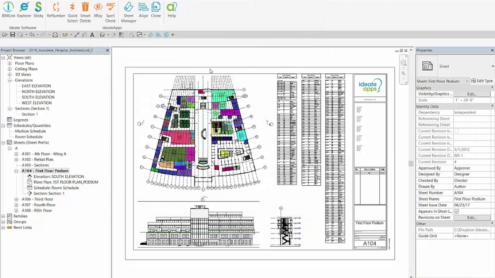Open the type selector dropdown arrow
This screenshot has height=278, width=495.
coord(493,66)
